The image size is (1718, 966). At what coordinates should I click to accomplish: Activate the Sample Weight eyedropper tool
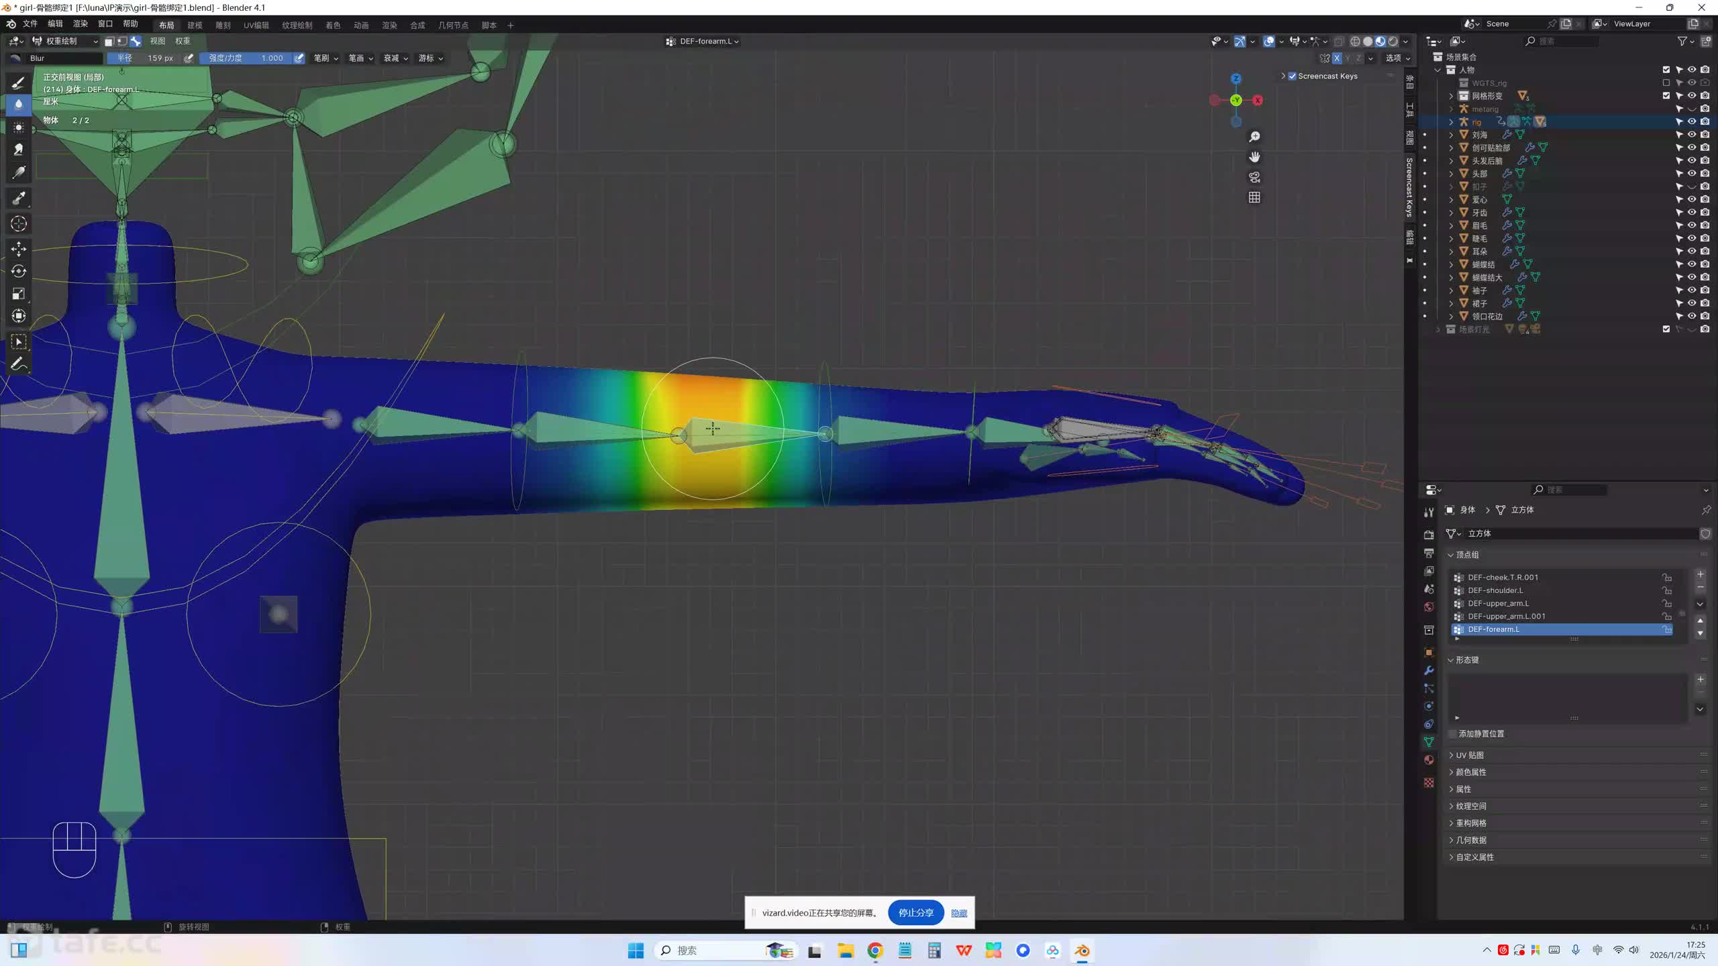pos(18,198)
